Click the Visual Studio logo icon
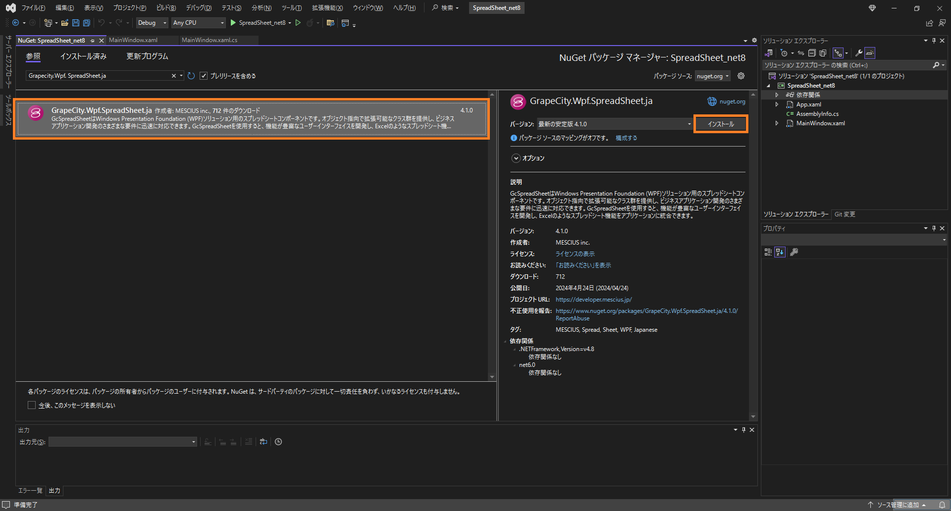This screenshot has width=951, height=511. click(x=10, y=8)
